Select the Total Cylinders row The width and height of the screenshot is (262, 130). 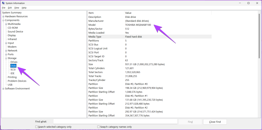click(x=149, y=68)
